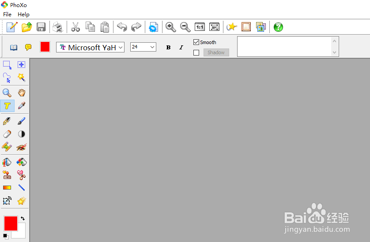Screen dimensions: 370x242
Task: Open the Help menu
Action: click(23, 15)
